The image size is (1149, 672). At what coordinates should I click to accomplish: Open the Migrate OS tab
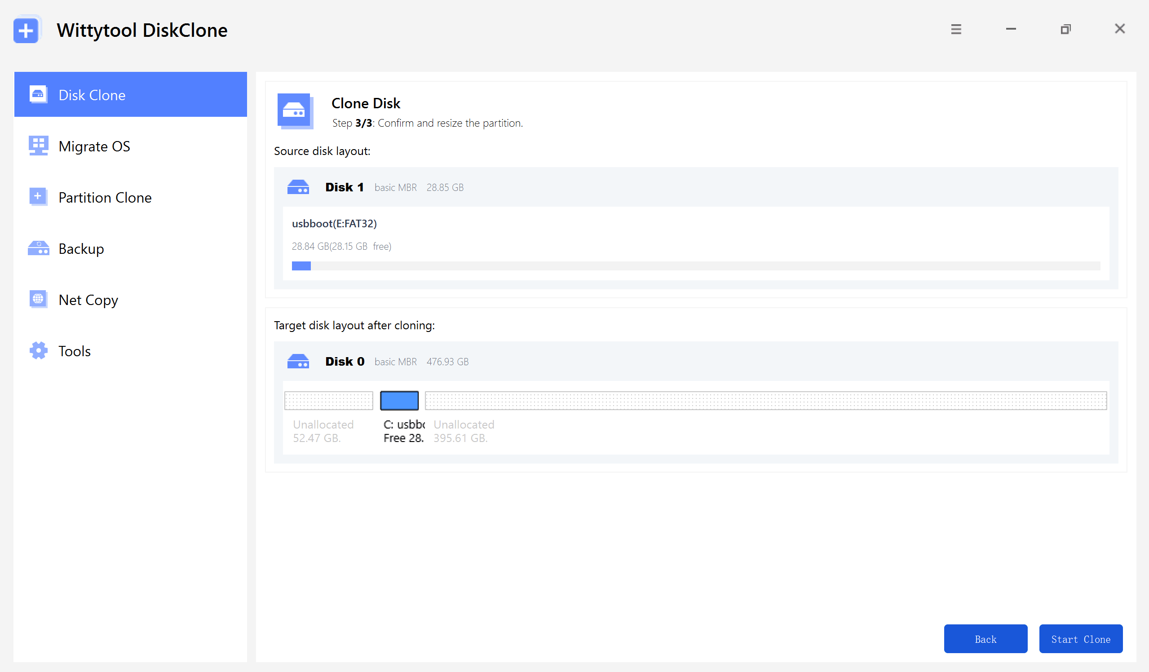pyautogui.click(x=94, y=146)
